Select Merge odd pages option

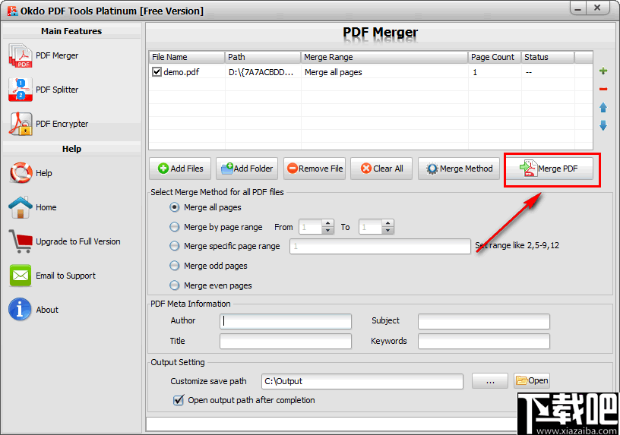[175, 266]
